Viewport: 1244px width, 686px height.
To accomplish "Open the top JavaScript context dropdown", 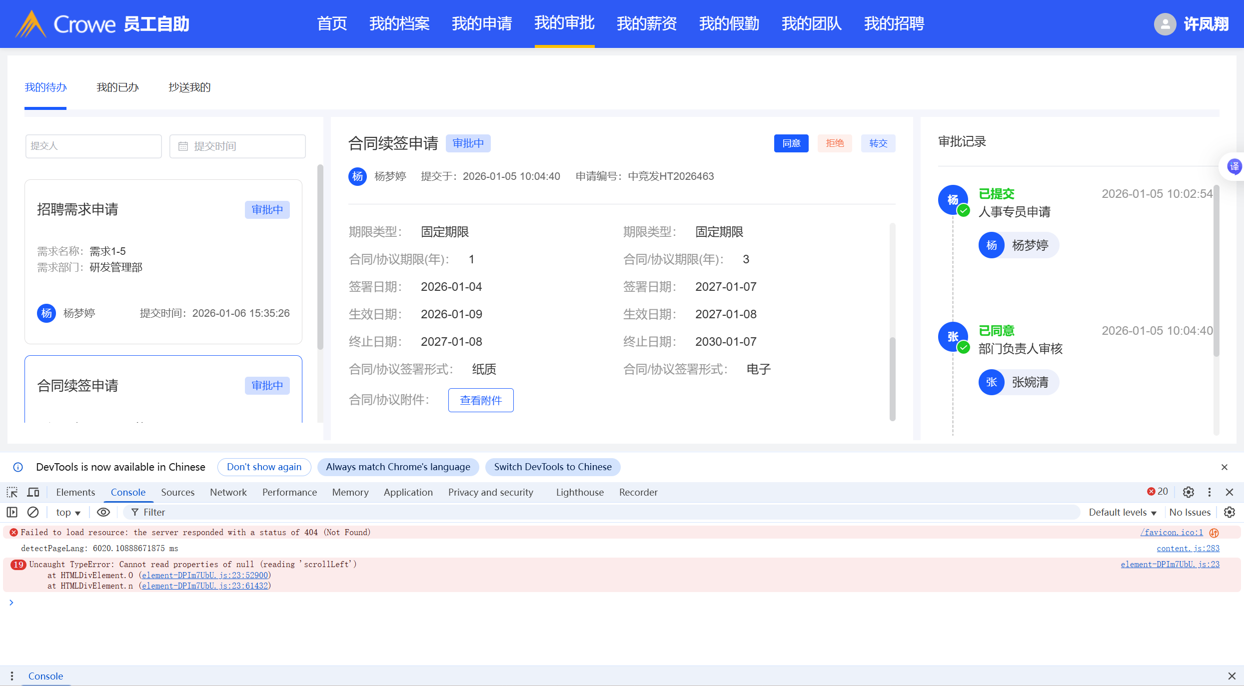I will click(68, 512).
